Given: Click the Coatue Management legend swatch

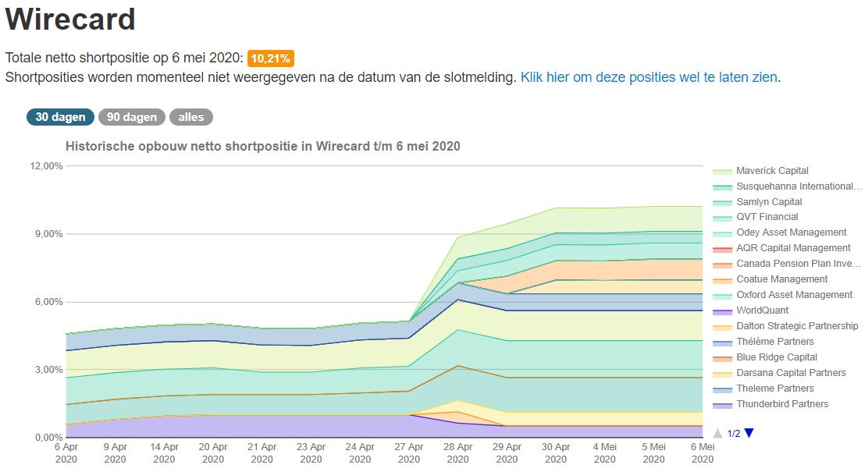Looking at the screenshot, I should (x=721, y=279).
